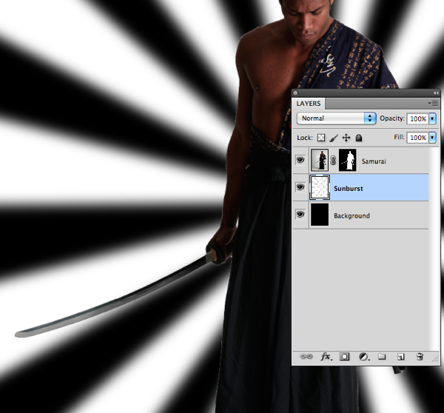Add a layer mask
Image resolution: width=444 pixels, height=413 pixels.
coord(344,357)
